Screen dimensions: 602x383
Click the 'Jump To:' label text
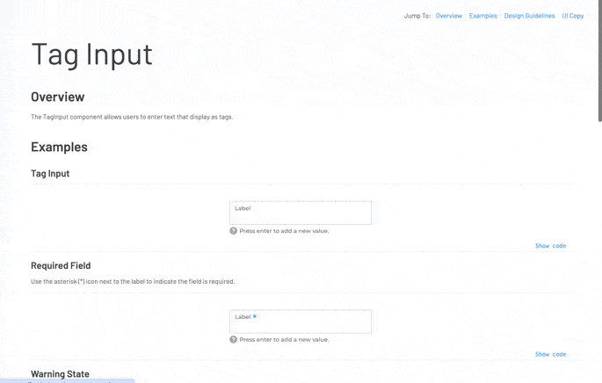tap(417, 16)
